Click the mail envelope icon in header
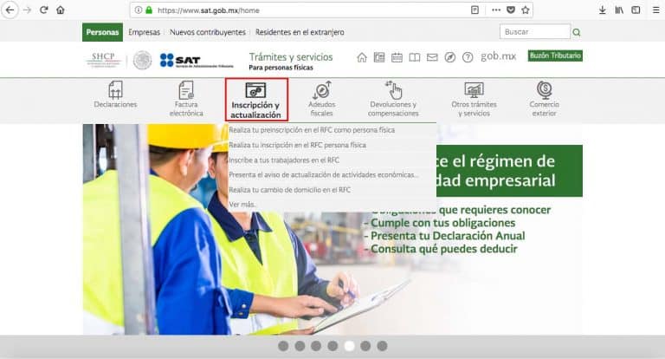The height and width of the screenshot is (359, 665). click(x=432, y=58)
